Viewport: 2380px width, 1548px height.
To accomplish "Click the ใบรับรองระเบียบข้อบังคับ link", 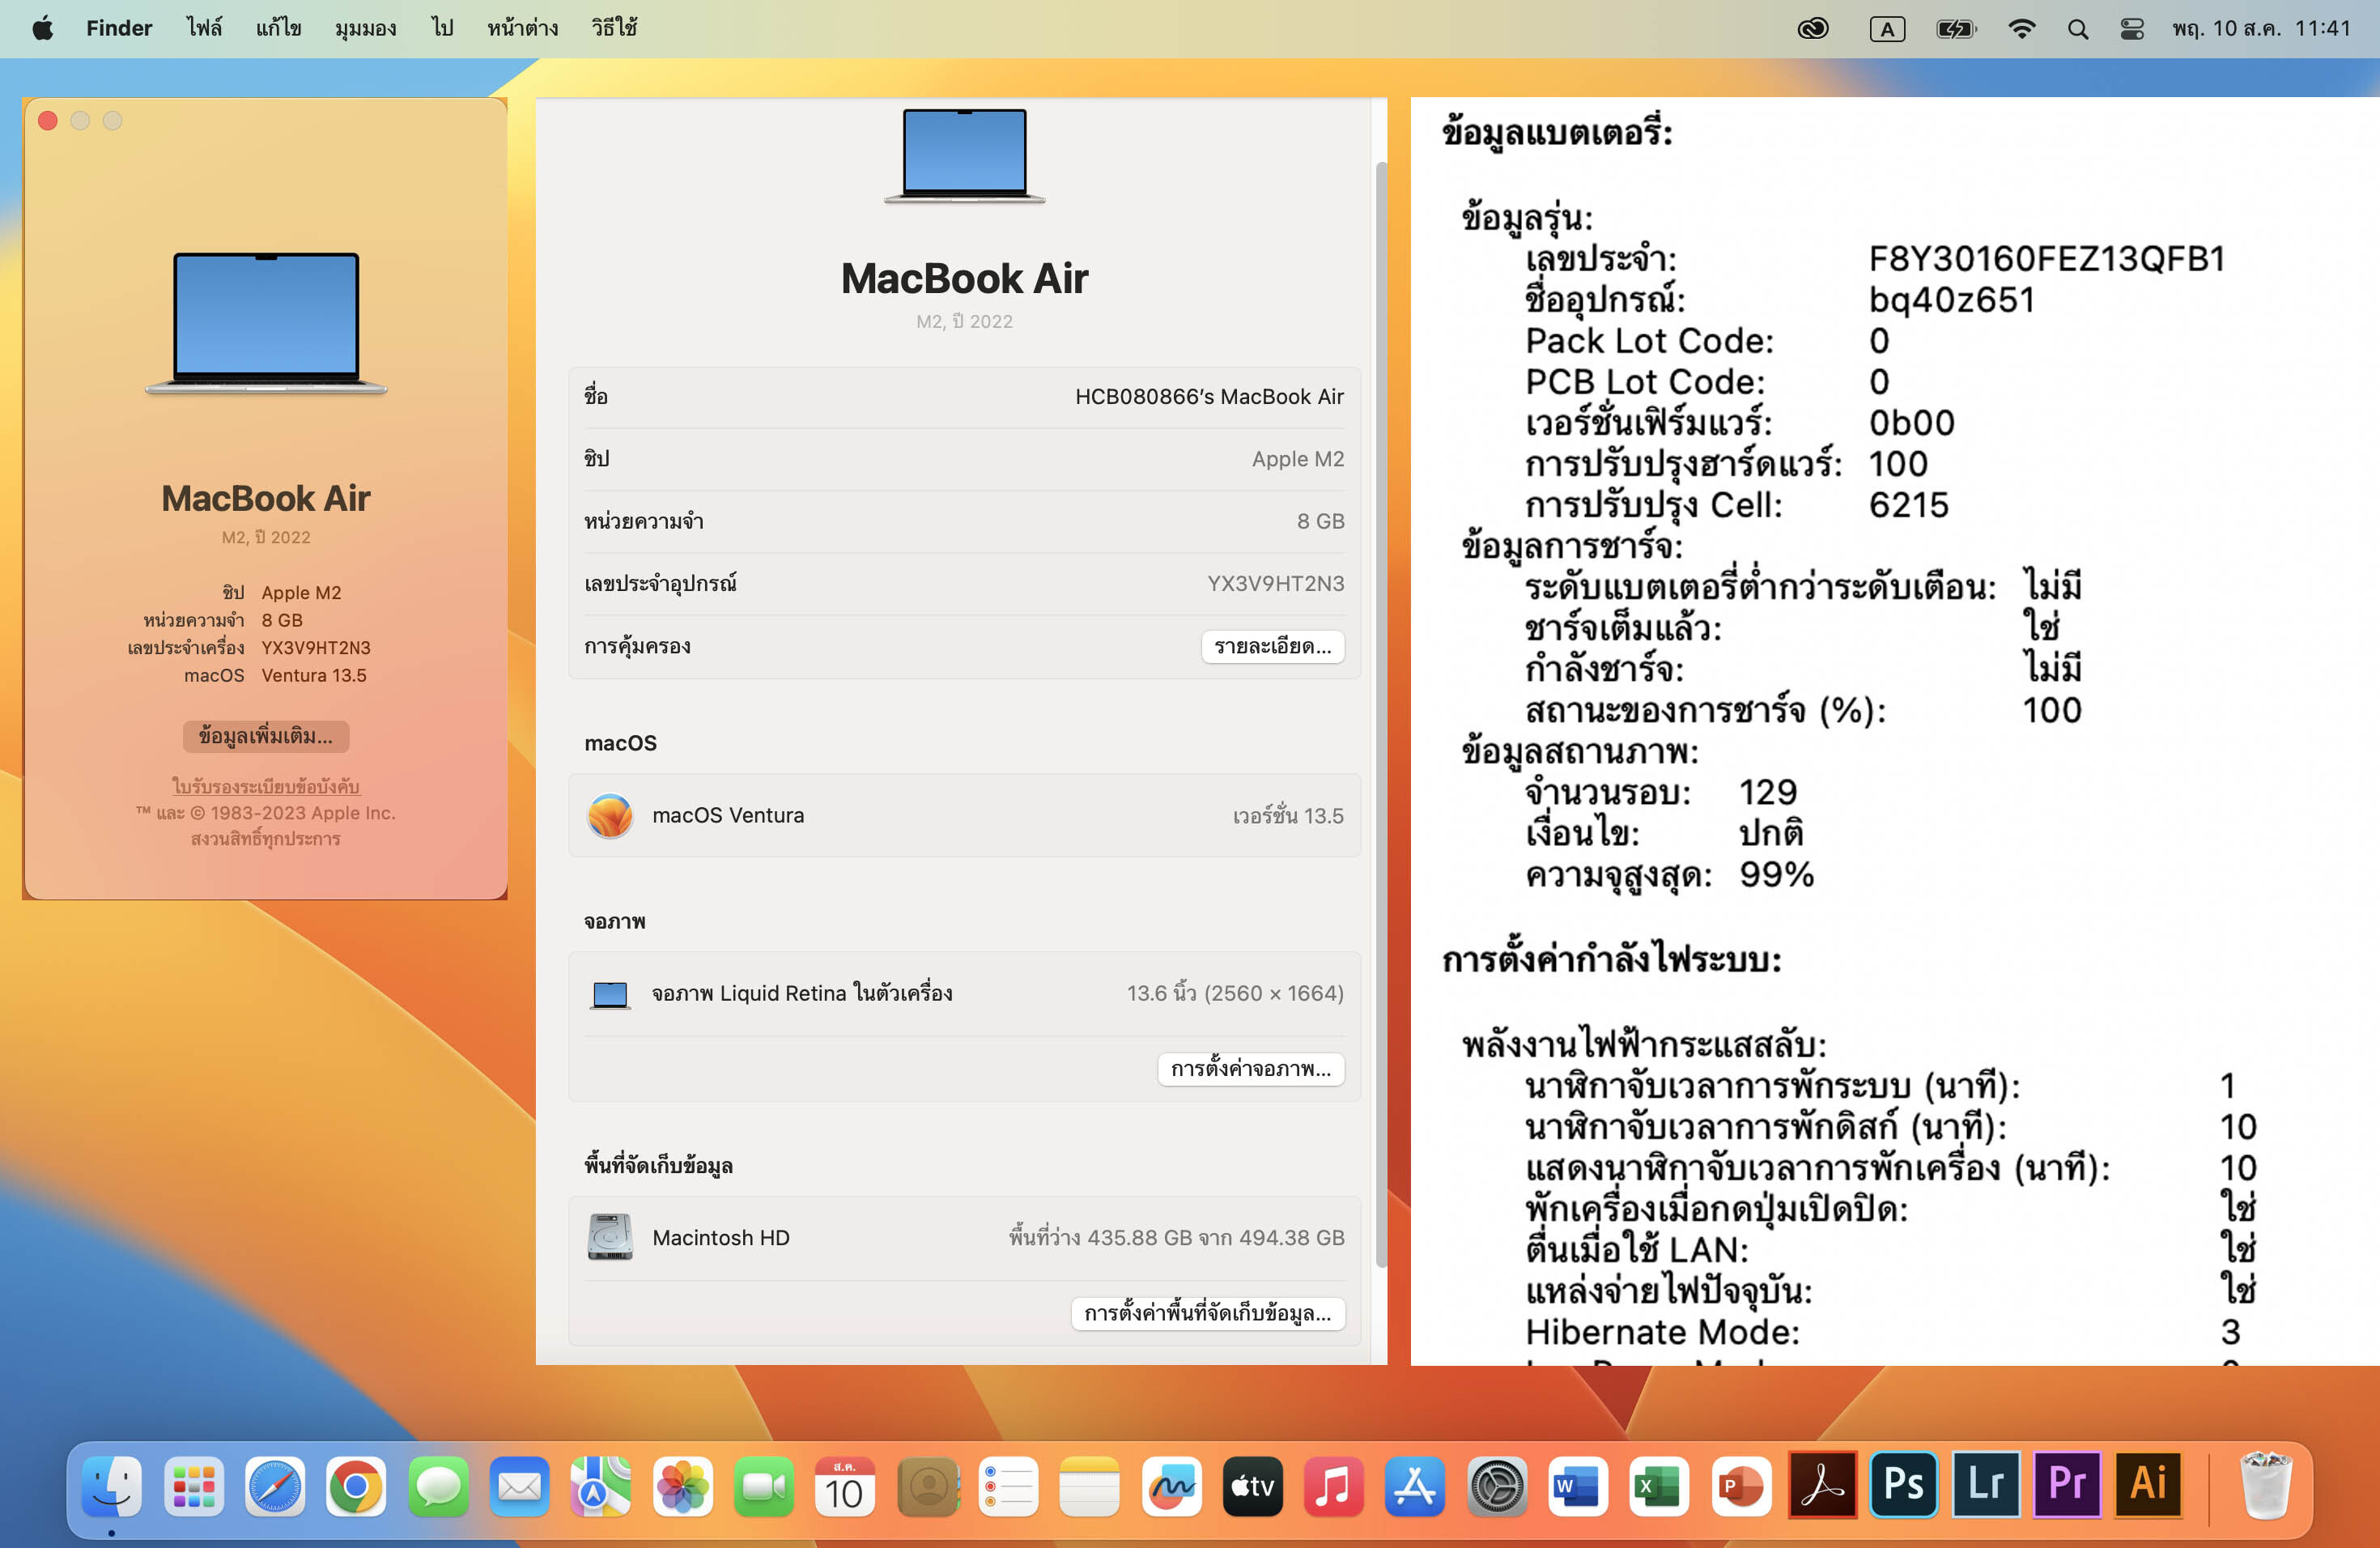I will pyautogui.click(x=265, y=786).
